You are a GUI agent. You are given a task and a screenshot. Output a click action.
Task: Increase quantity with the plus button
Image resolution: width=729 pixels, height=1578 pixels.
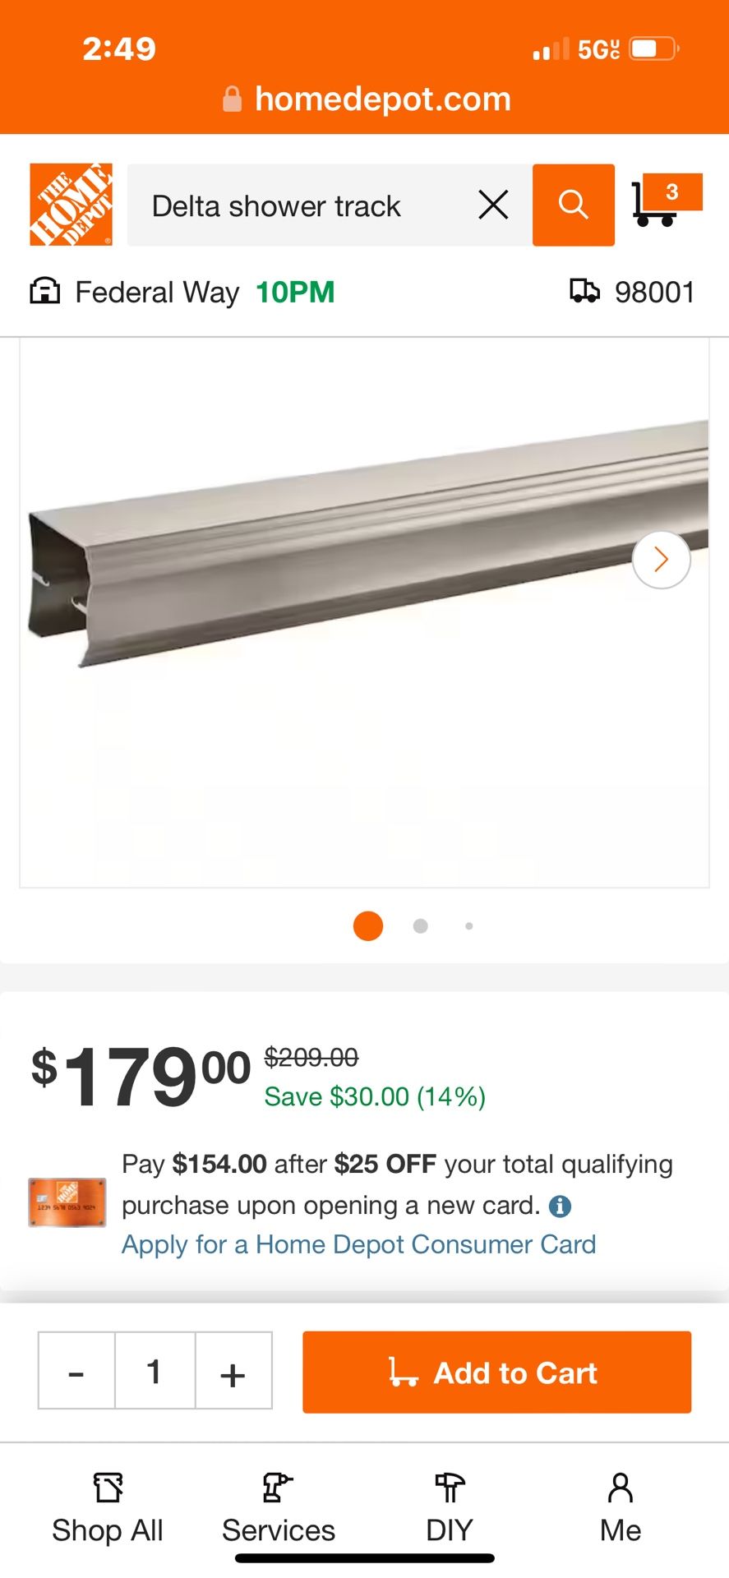[x=233, y=1371]
